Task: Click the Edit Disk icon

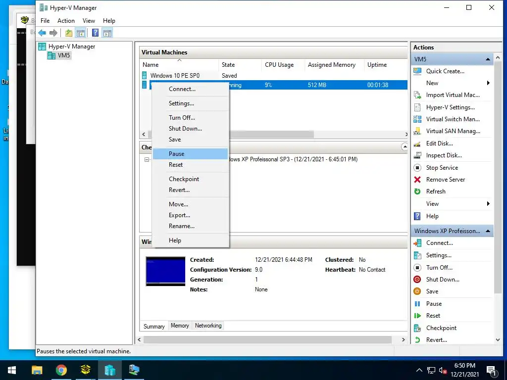Action: (417, 143)
